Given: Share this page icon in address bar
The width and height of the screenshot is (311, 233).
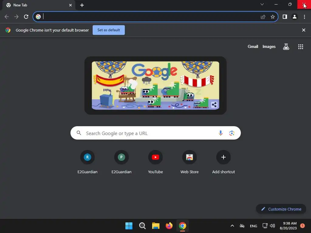Looking at the screenshot, I should (263, 17).
